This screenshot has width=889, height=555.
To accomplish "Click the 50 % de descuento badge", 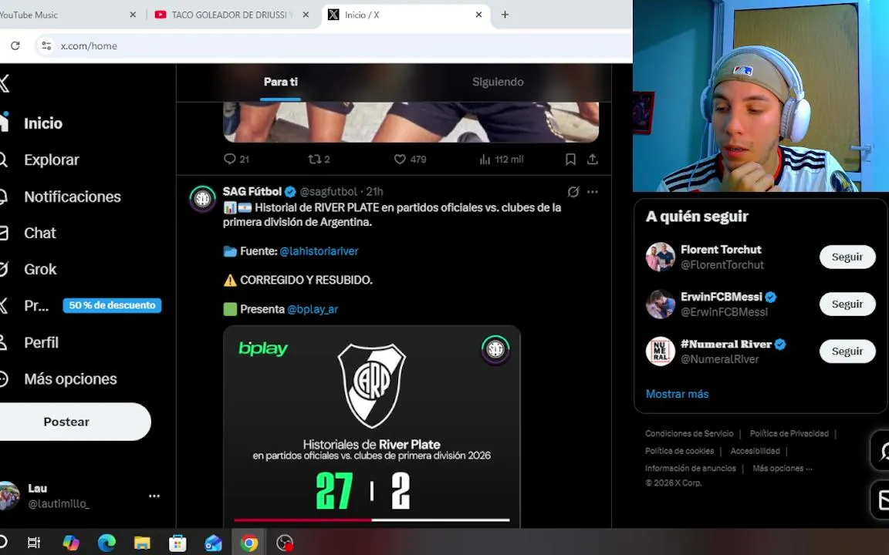I will click(112, 305).
